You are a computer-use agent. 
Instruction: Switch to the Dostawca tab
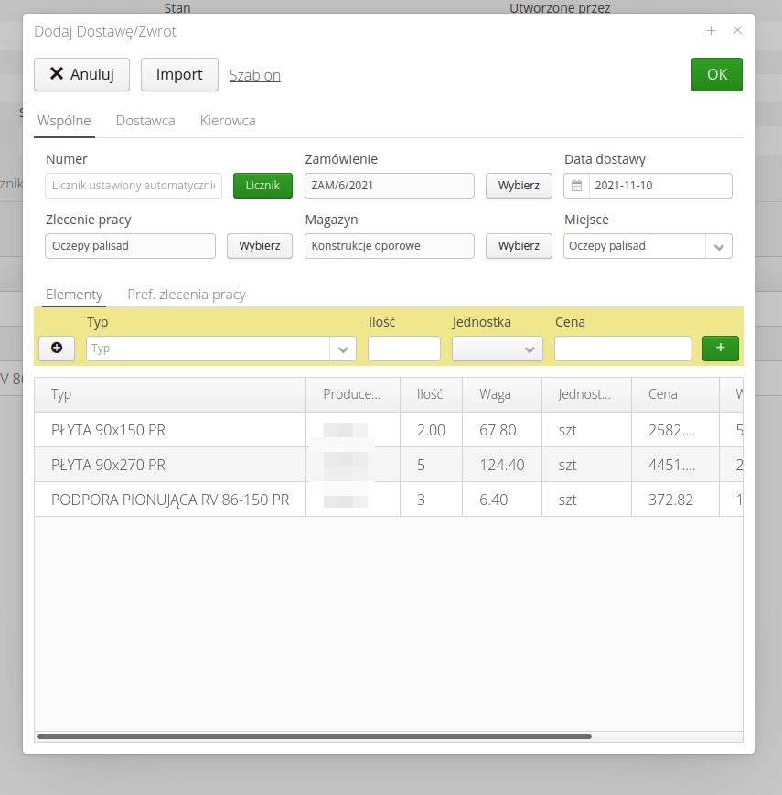point(145,121)
